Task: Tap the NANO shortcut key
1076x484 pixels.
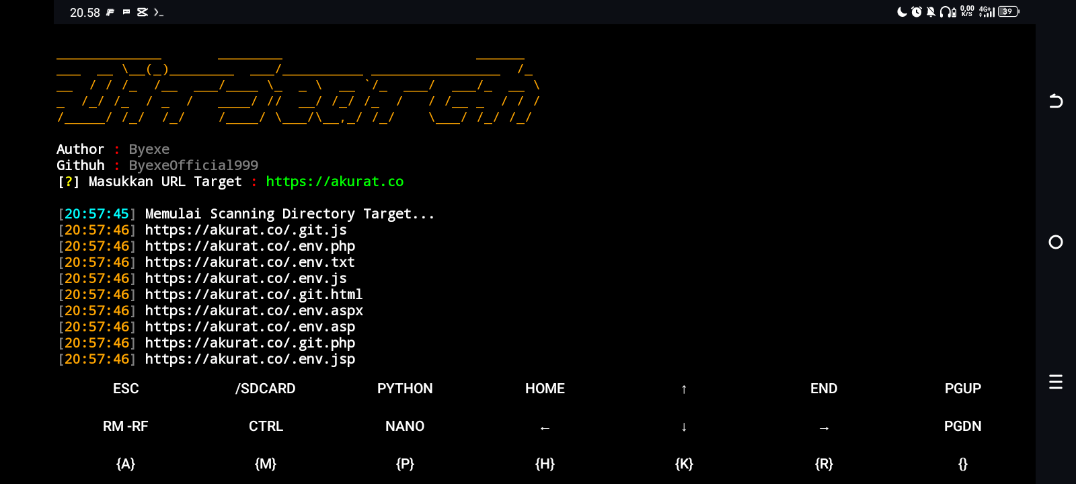Action: 405,426
